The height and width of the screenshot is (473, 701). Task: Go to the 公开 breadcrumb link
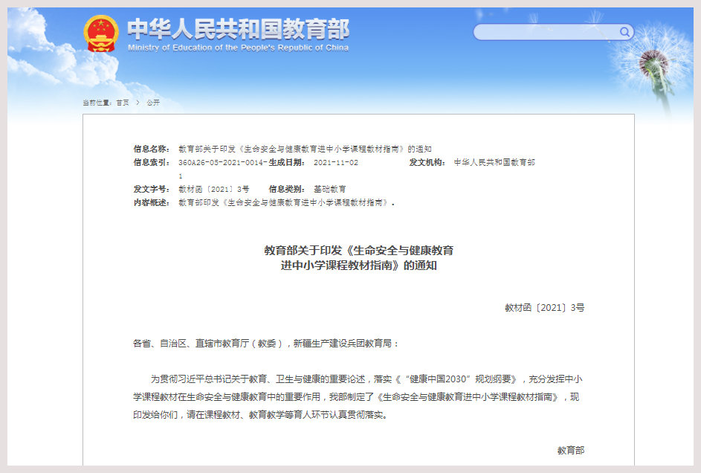[x=152, y=103]
